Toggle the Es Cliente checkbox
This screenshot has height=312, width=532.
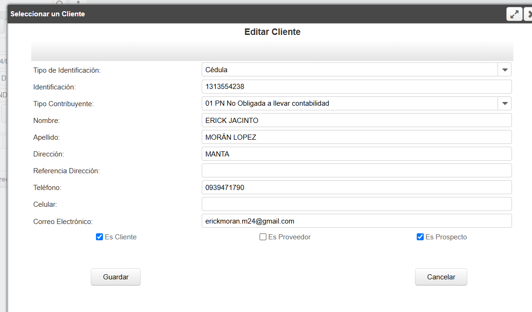(99, 237)
